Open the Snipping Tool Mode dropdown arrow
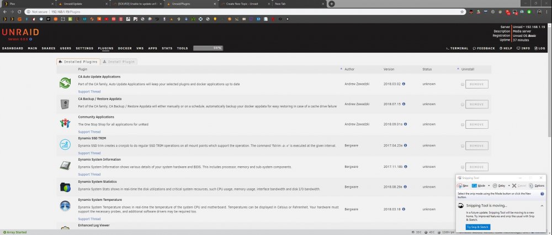 coord(489,185)
